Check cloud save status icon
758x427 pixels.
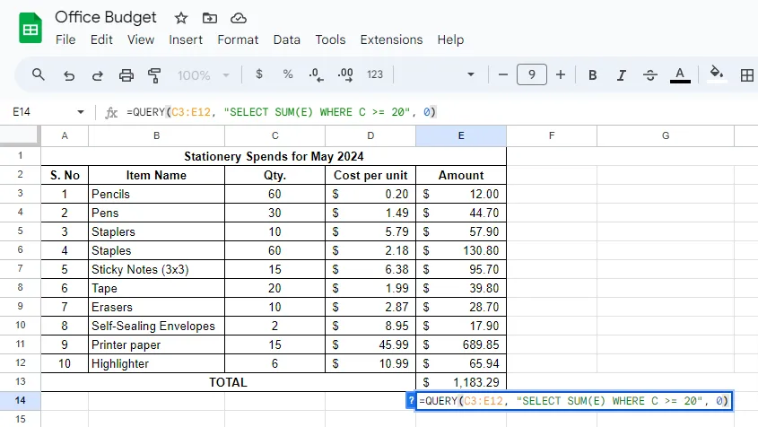239,18
